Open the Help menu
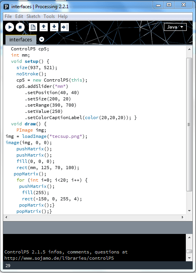This screenshot has width=196, height=273. [x=63, y=16]
